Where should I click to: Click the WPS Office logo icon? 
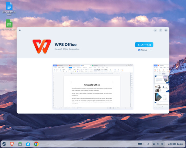coord(42,47)
